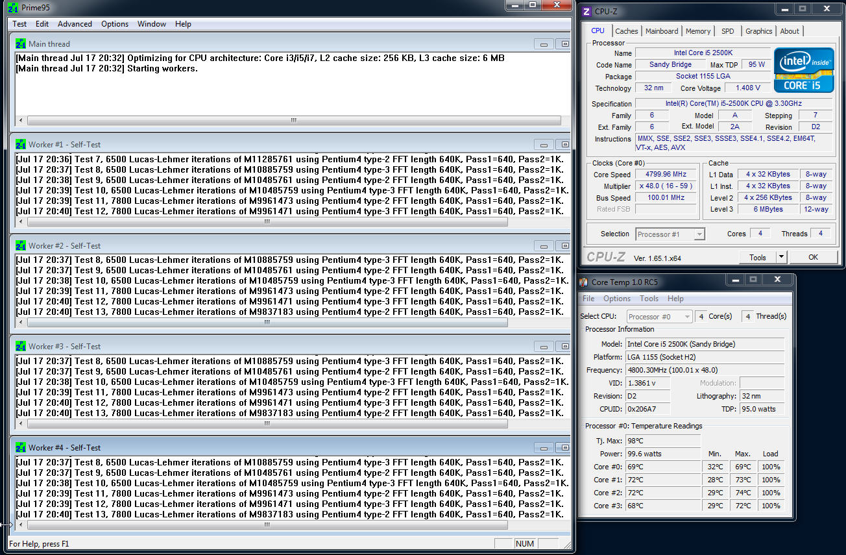Switch to the Caches tab in CPU-Z

point(627,31)
